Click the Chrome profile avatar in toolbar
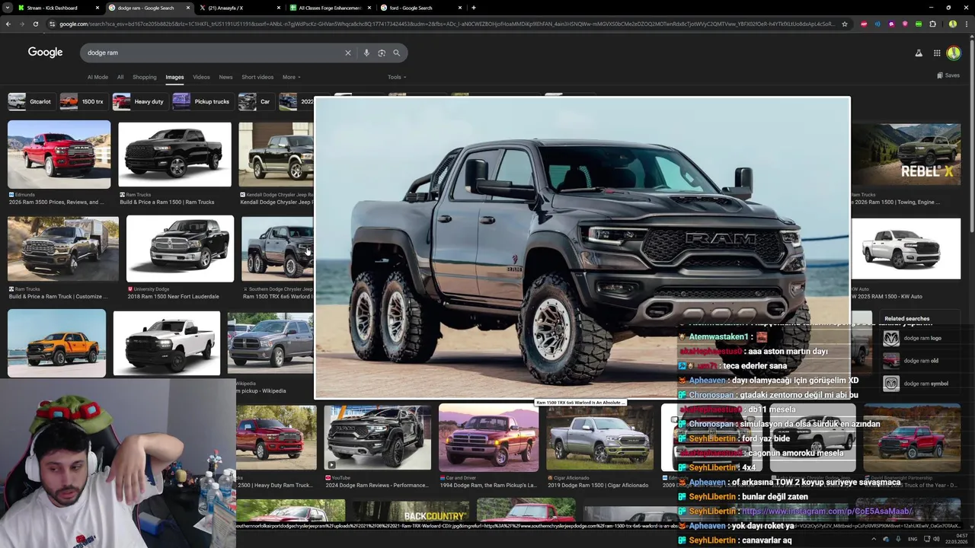Viewport: 975px width, 548px height. (x=952, y=24)
